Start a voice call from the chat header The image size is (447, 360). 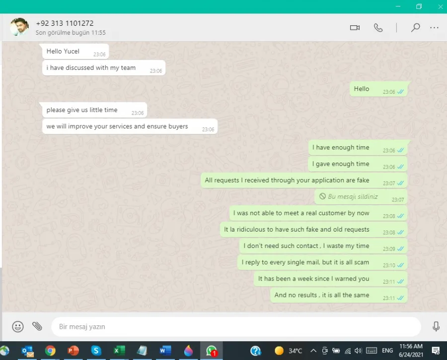pos(378,28)
